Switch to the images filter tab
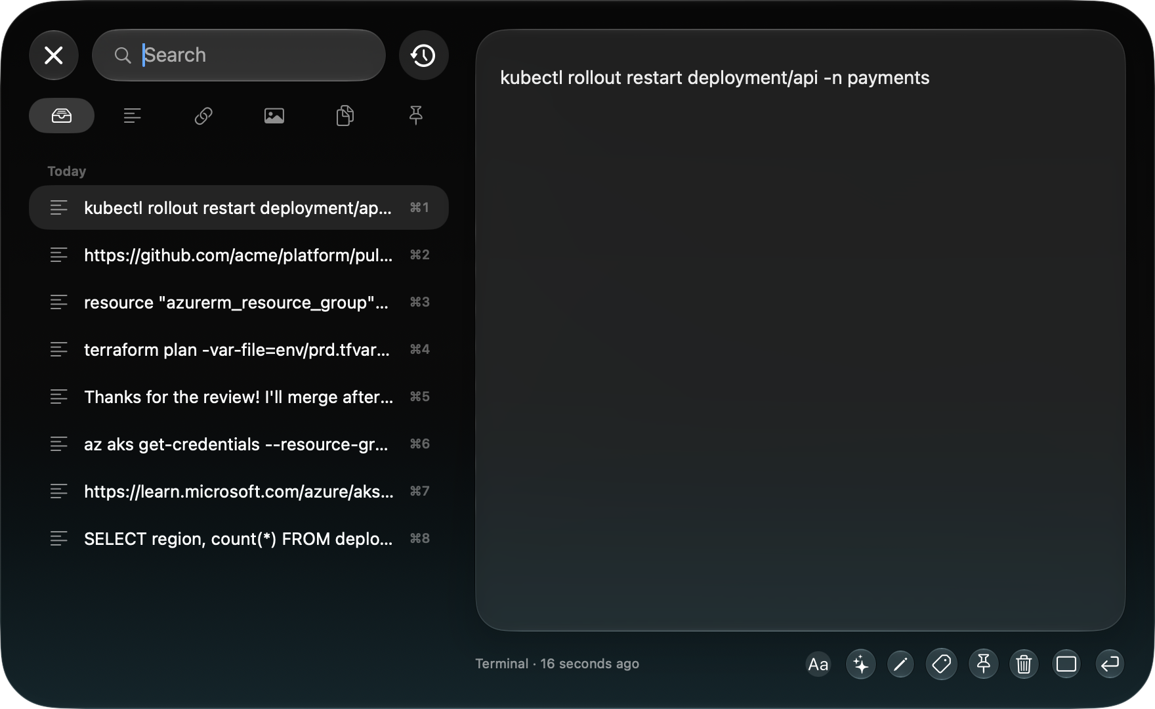 274,116
